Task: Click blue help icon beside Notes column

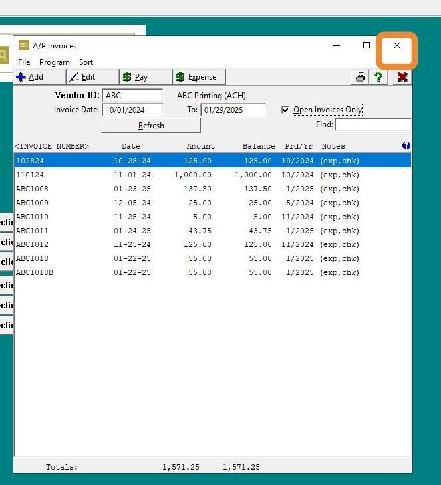Action: (406, 145)
